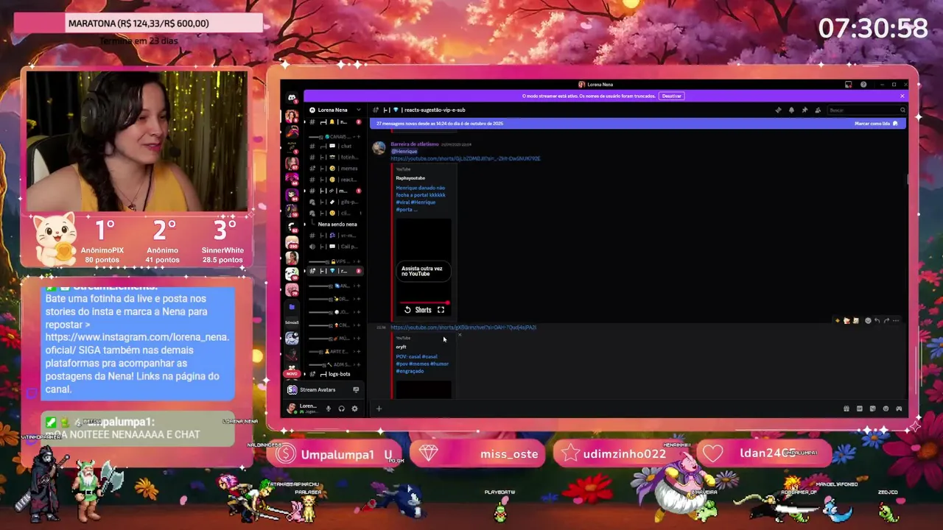Toggle notification bell in channel header
The image size is (943, 530).
[x=791, y=110]
